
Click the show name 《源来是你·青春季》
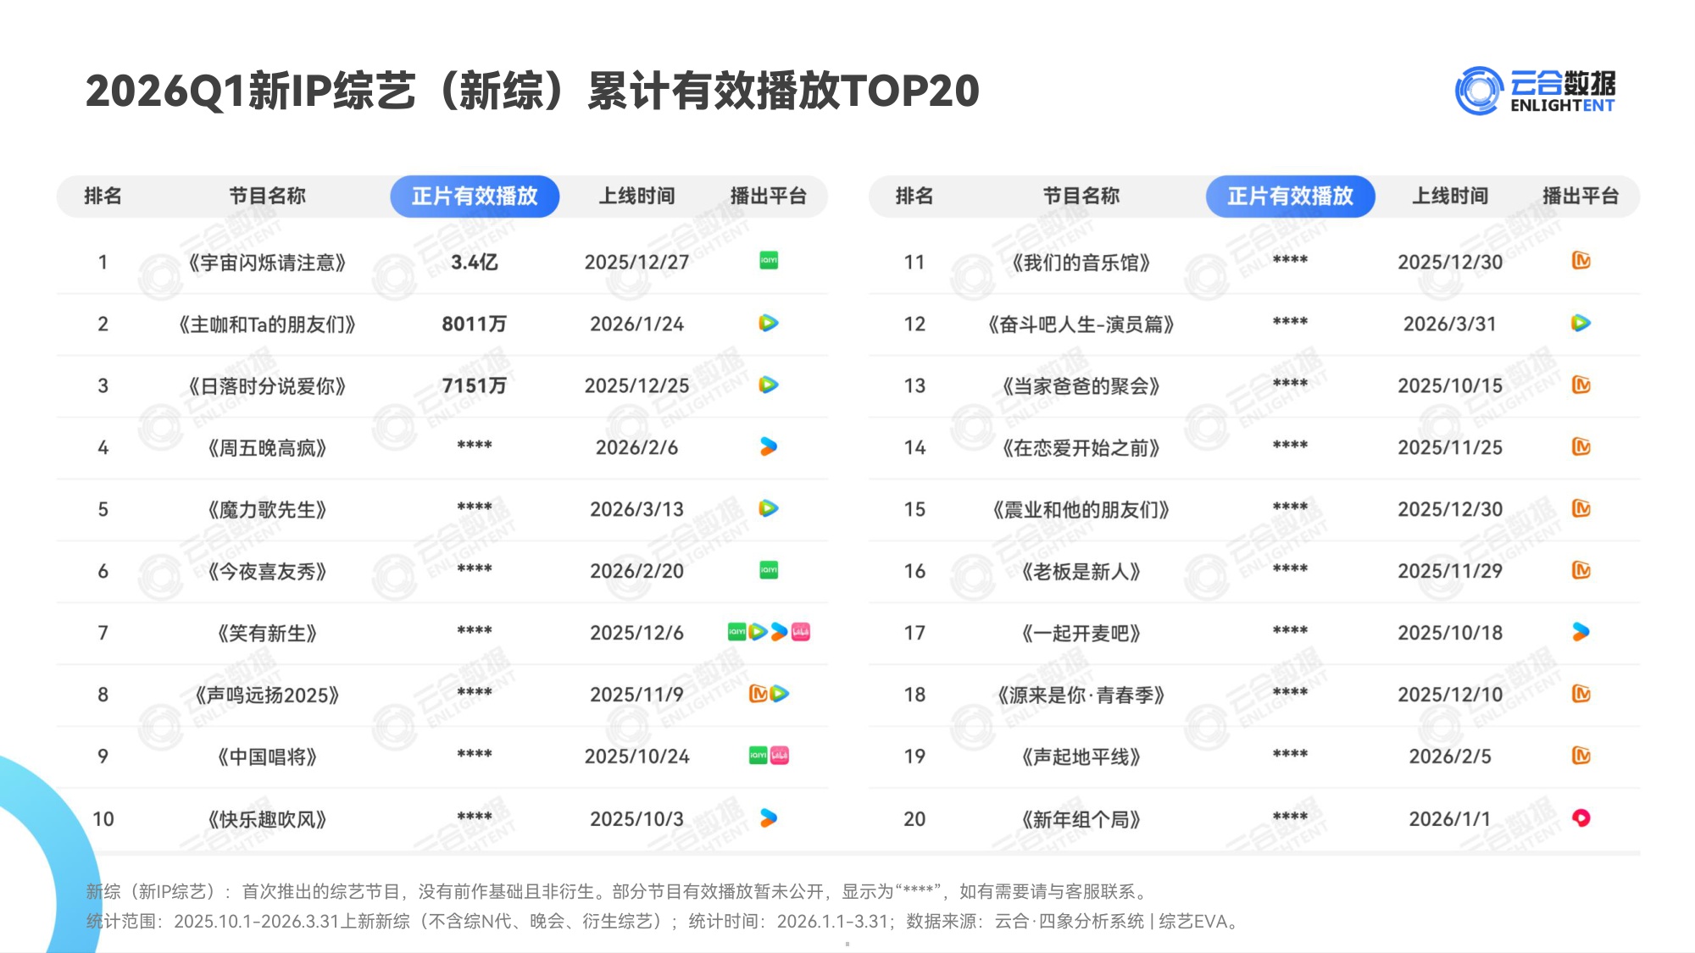pyautogui.click(x=1081, y=693)
